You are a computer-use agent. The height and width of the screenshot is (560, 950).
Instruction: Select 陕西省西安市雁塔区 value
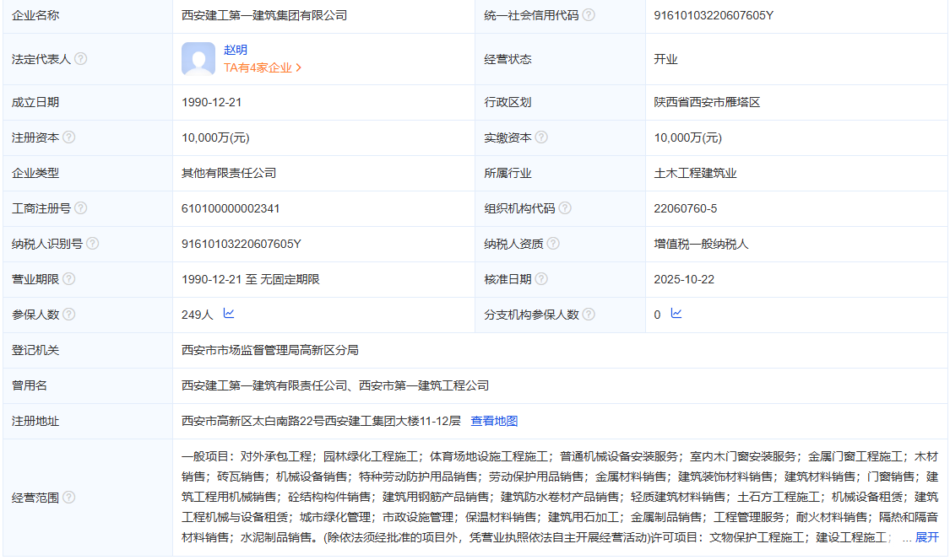[707, 102]
